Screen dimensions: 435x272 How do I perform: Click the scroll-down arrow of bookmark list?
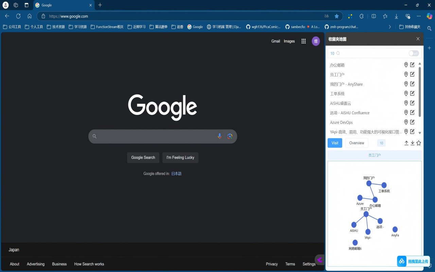coord(420,133)
